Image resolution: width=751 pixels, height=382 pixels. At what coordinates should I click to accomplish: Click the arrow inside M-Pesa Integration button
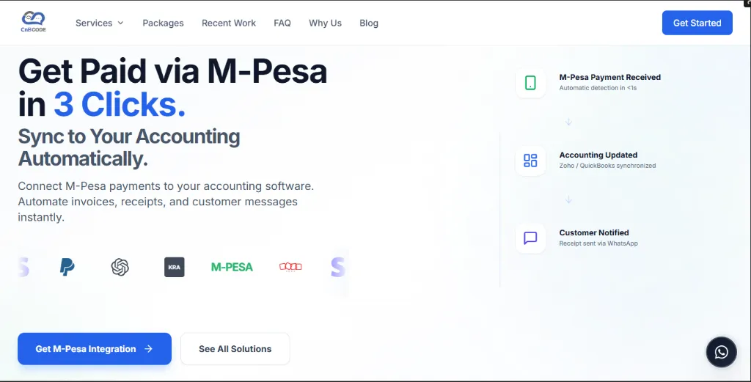[148, 349]
